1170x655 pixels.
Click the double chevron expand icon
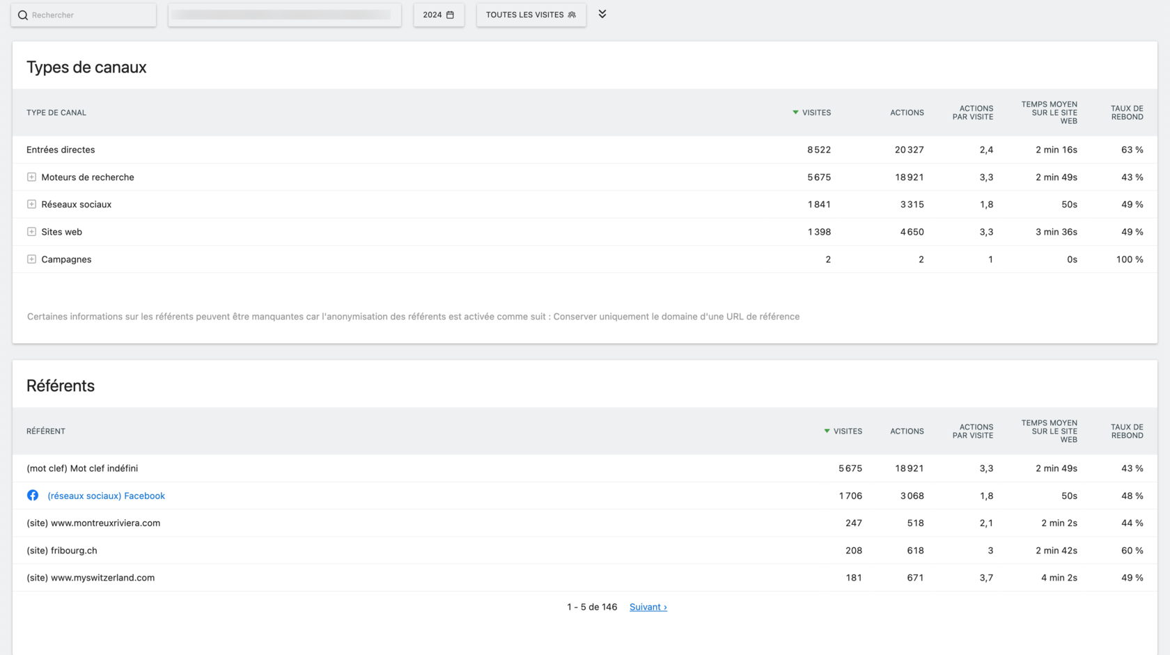pyautogui.click(x=602, y=14)
